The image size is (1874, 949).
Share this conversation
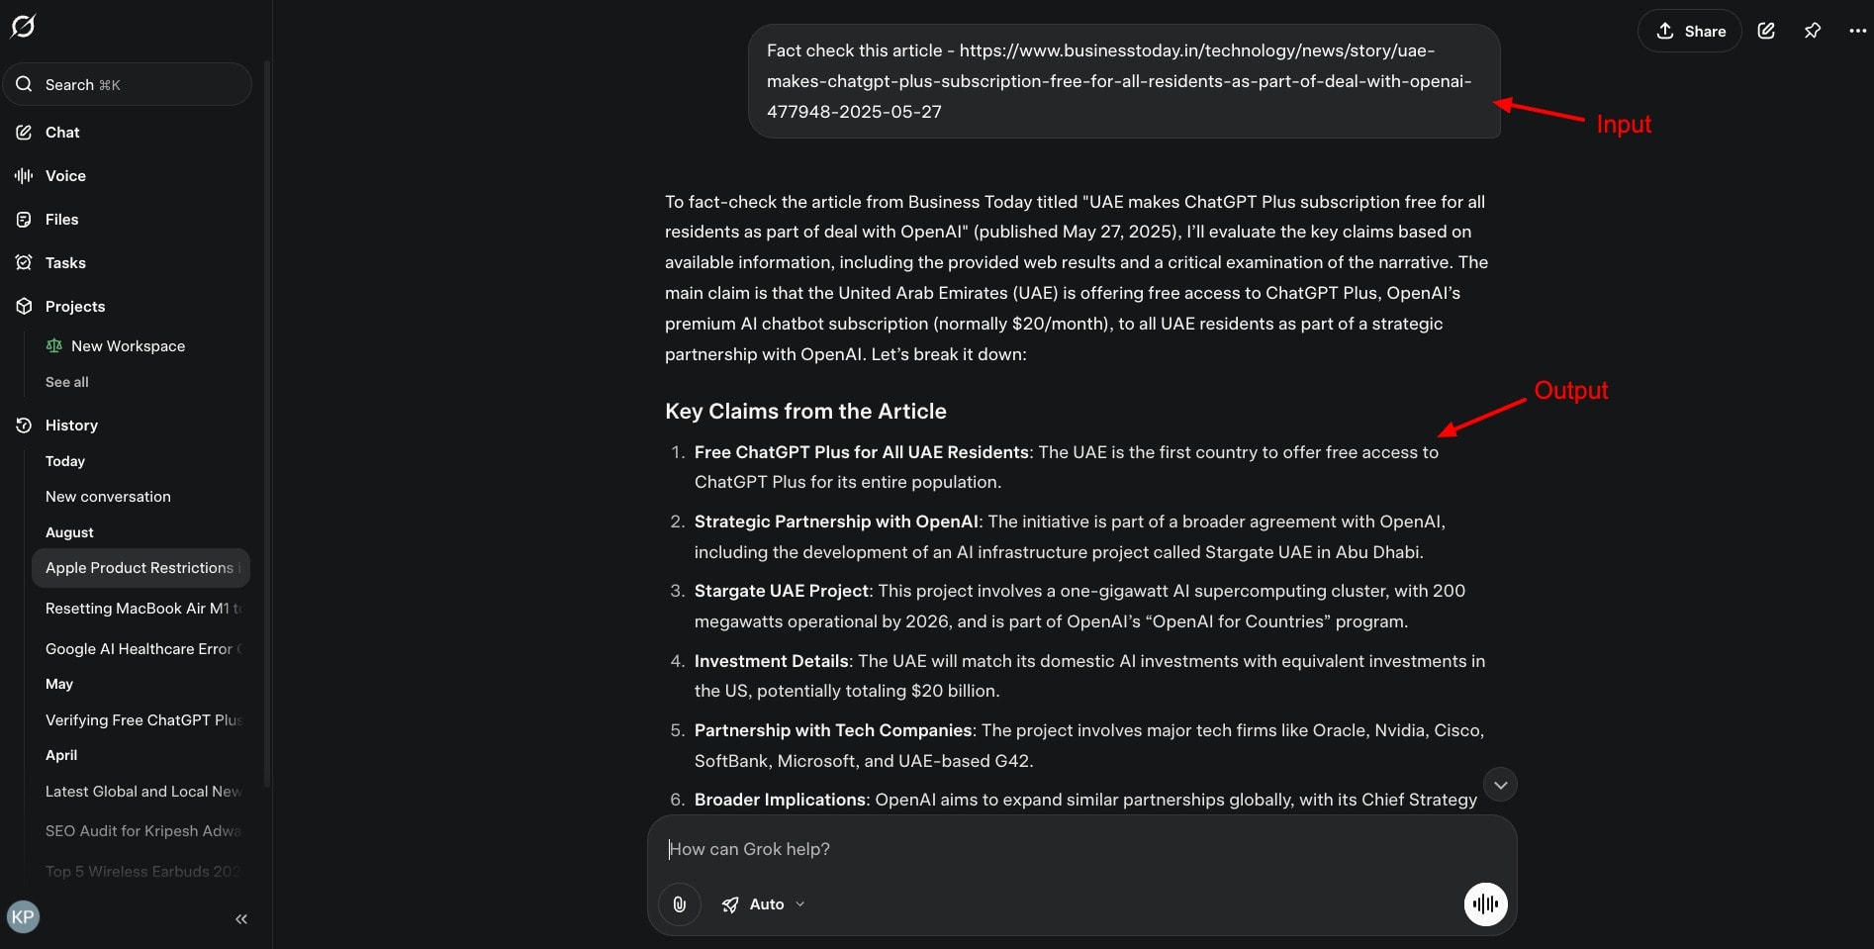click(1690, 31)
